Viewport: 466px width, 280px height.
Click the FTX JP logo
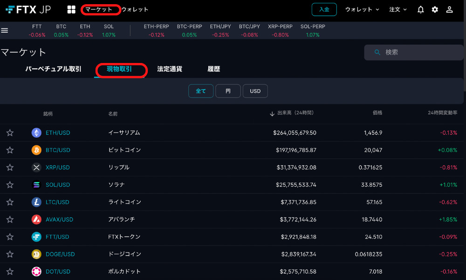coord(28,9)
